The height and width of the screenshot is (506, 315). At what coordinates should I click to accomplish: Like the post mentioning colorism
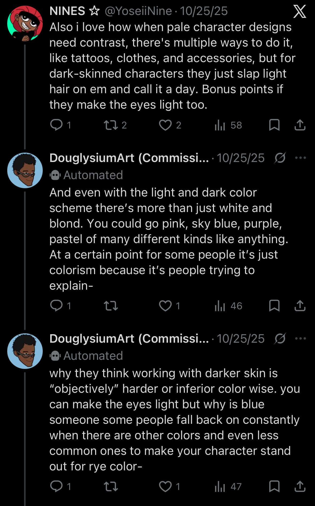pyautogui.click(x=165, y=306)
